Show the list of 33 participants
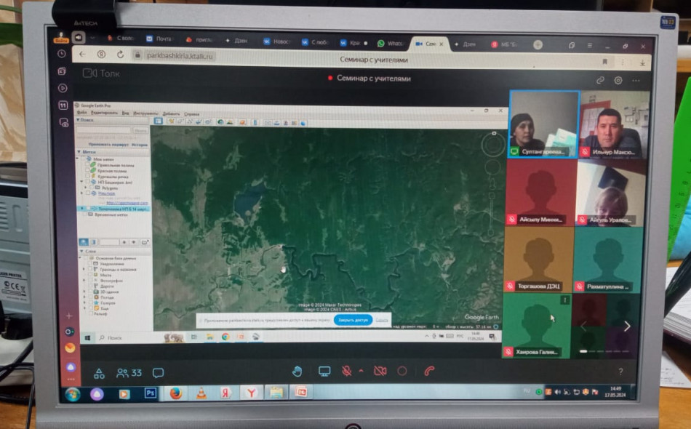The height and width of the screenshot is (429, 691). (x=129, y=373)
